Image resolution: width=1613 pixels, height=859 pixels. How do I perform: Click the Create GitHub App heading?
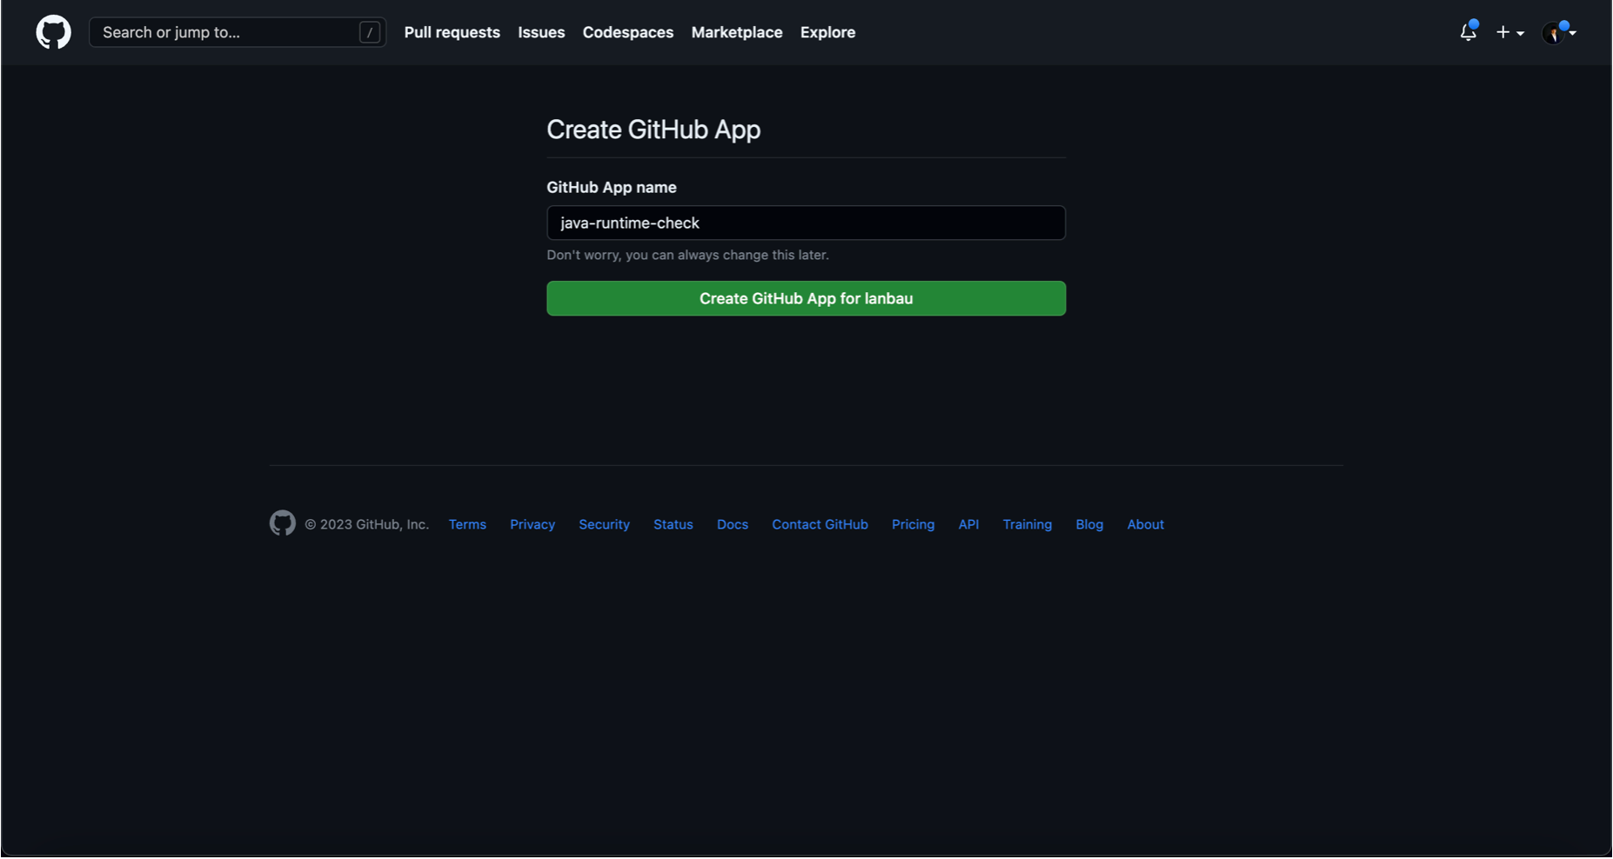(653, 130)
